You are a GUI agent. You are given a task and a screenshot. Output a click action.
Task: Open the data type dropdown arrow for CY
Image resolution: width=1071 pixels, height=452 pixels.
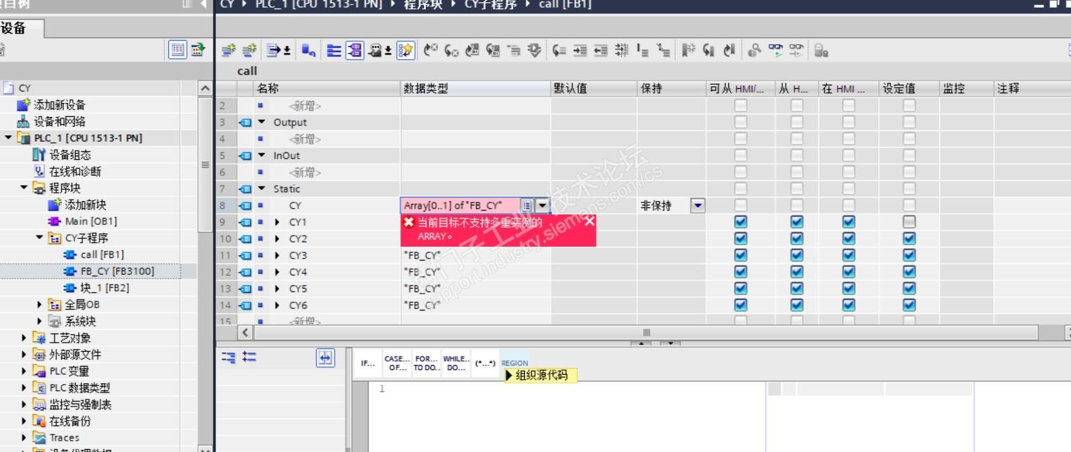click(542, 205)
